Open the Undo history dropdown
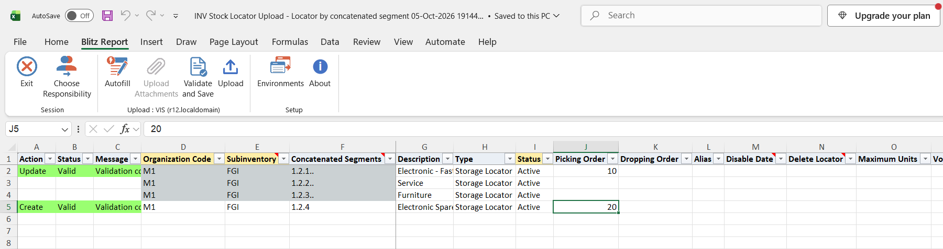 tap(137, 16)
